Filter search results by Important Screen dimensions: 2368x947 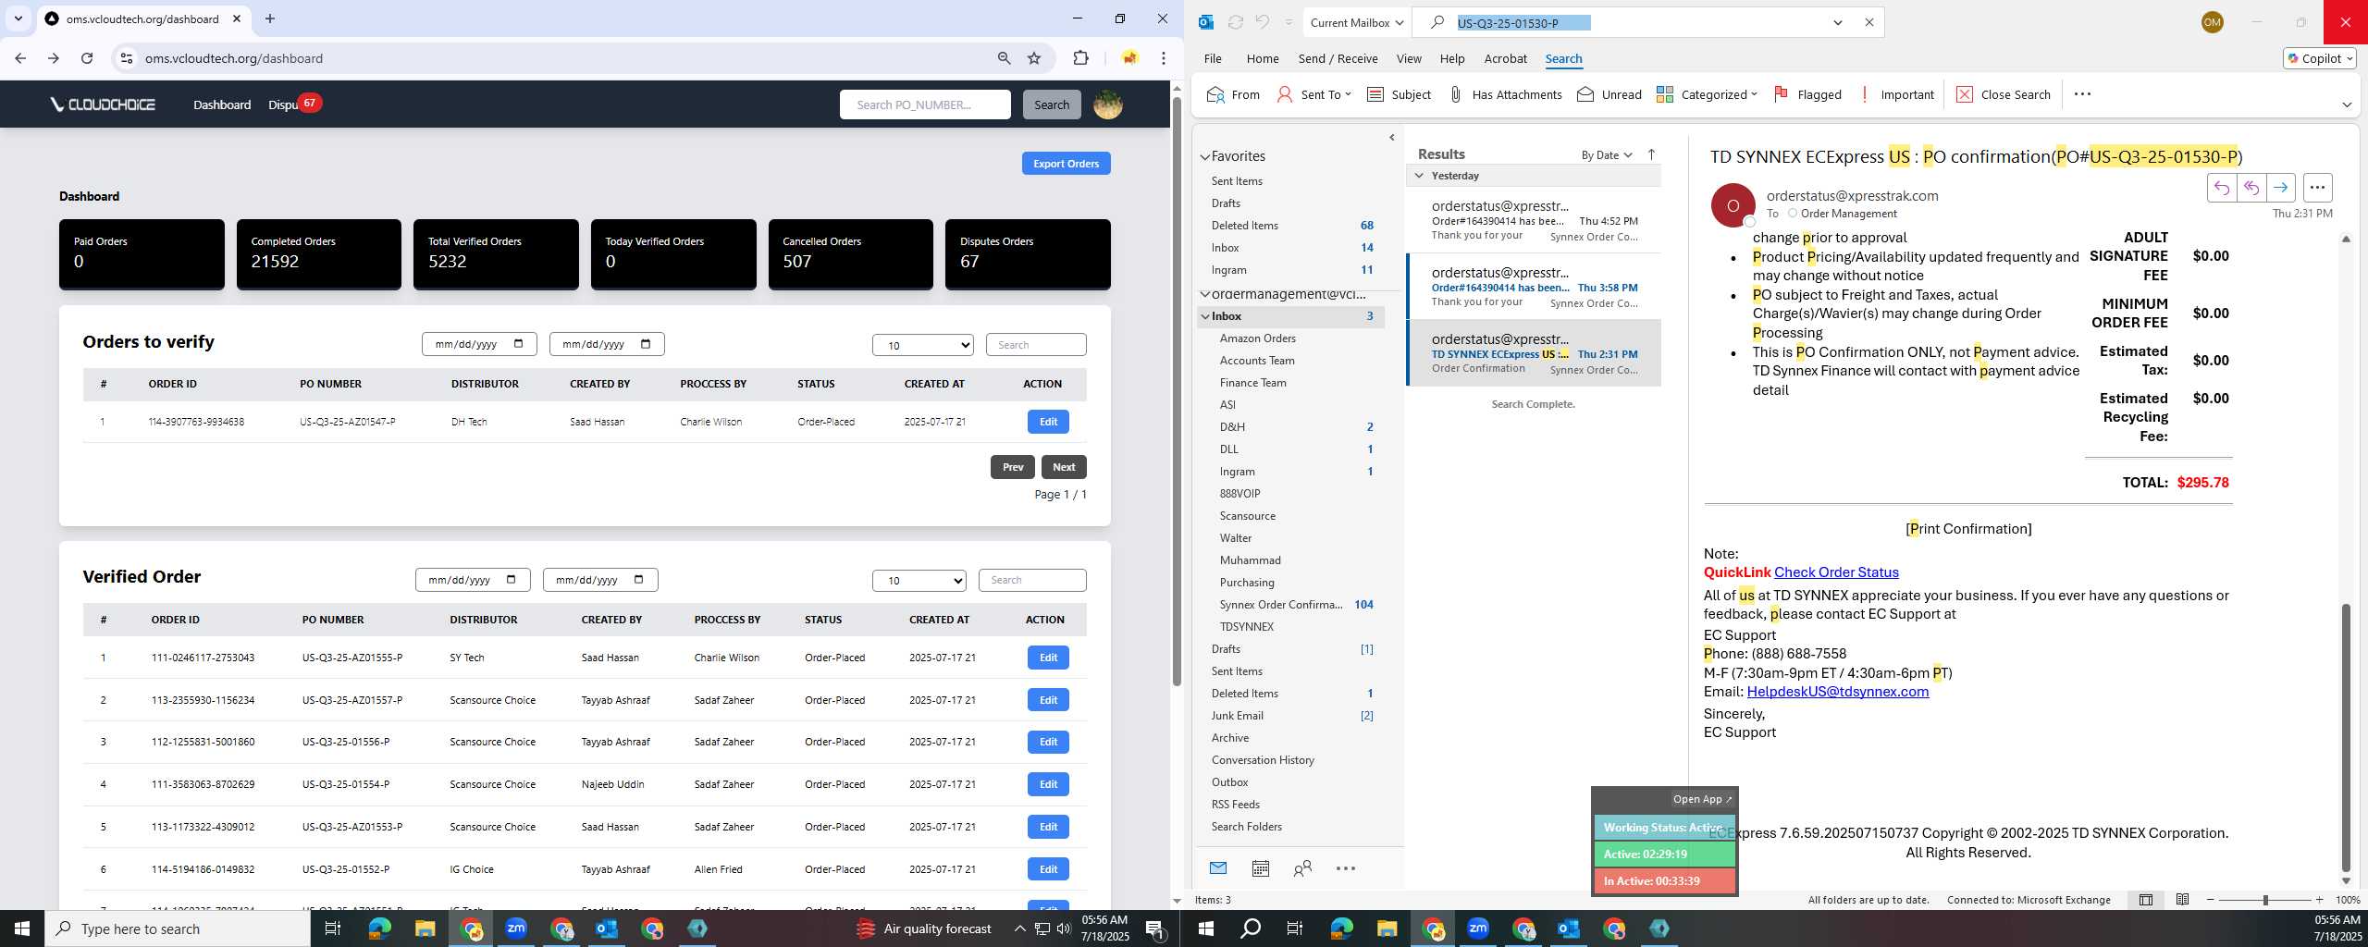(x=1895, y=94)
